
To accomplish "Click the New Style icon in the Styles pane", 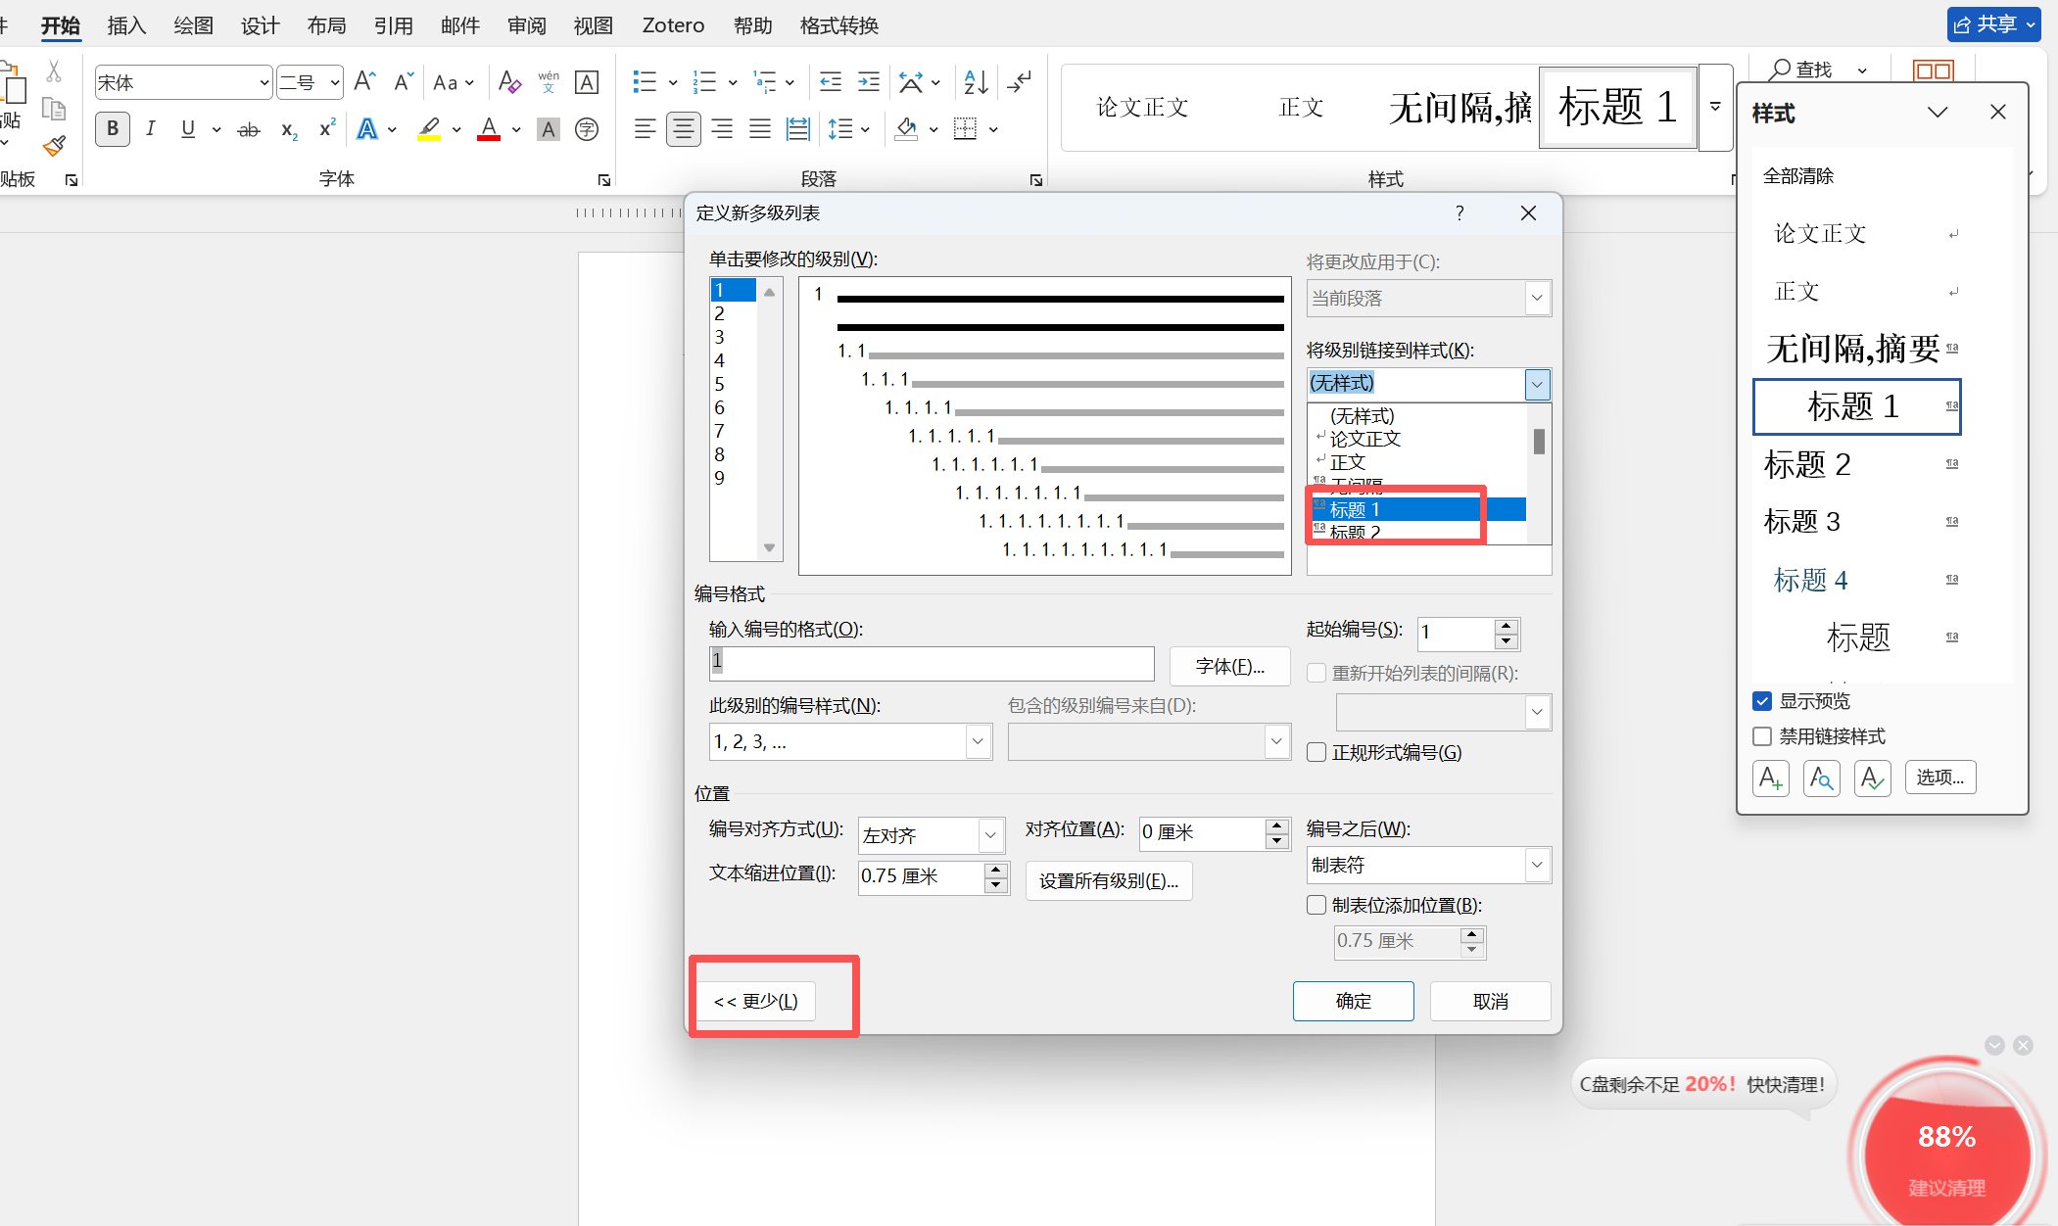I will 1770,778.
